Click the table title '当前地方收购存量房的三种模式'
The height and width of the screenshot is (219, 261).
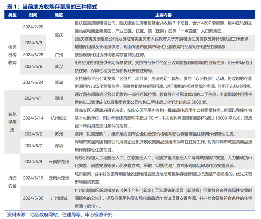coord(60,7)
